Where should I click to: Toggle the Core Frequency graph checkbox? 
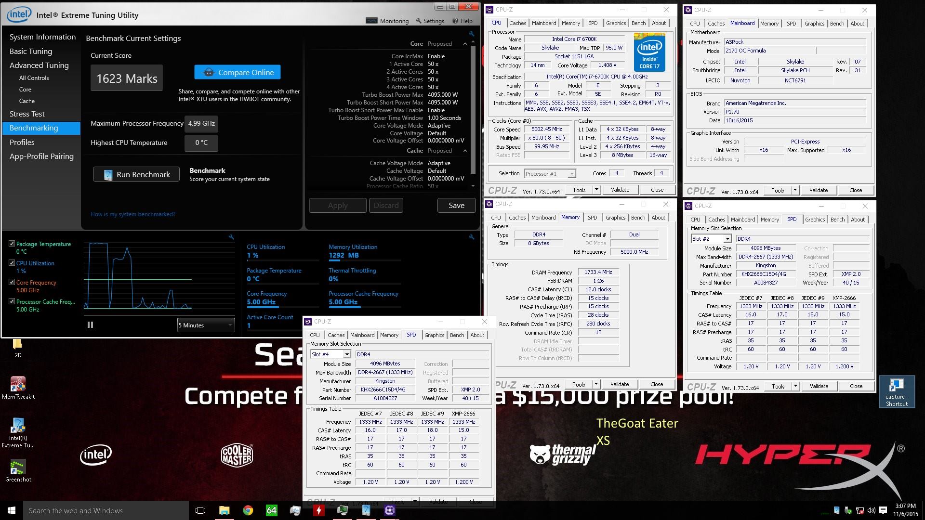coord(12,282)
